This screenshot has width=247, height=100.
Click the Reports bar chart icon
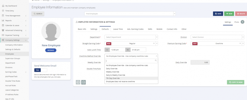coord(3,21)
